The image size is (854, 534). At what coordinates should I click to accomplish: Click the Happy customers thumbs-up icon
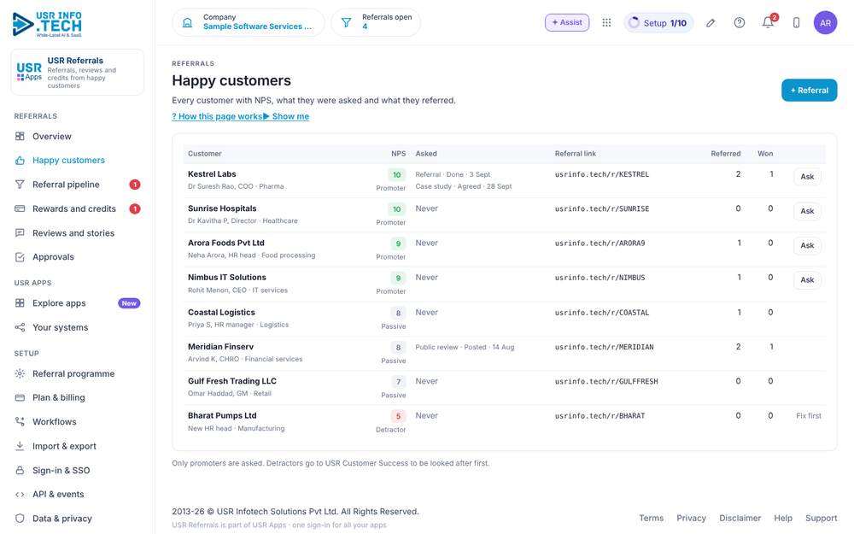coord(20,161)
